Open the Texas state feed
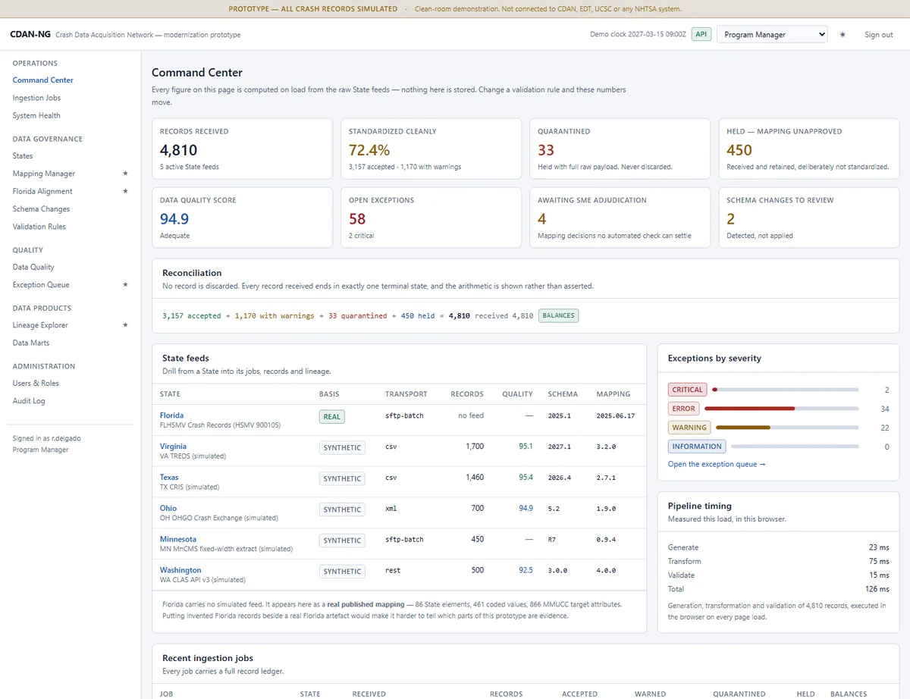The image size is (910, 699). [169, 478]
